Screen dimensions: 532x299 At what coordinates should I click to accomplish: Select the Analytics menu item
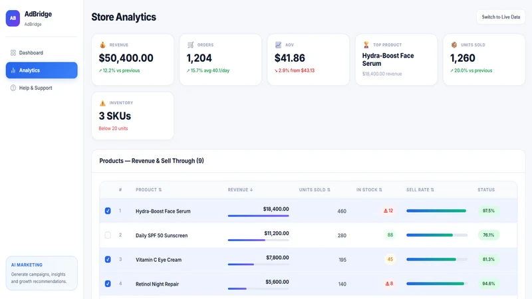pyautogui.click(x=41, y=70)
